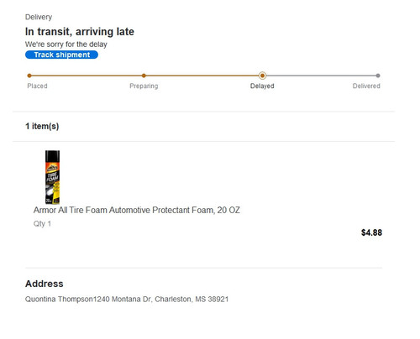Click the Delivered label under the tracker
This screenshot has height=339, width=420.
(366, 86)
